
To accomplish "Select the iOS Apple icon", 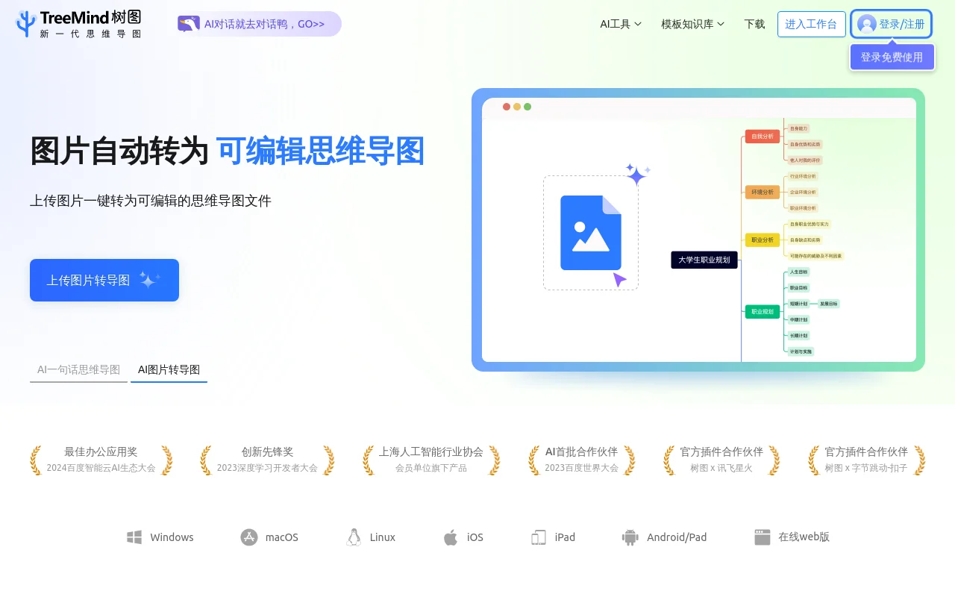I will coord(451,537).
